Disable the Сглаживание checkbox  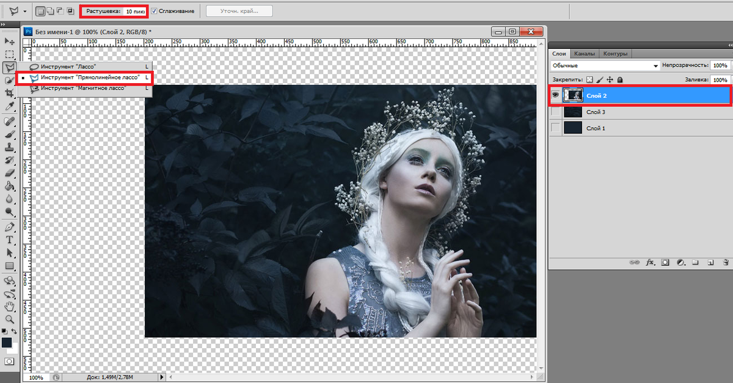point(154,11)
